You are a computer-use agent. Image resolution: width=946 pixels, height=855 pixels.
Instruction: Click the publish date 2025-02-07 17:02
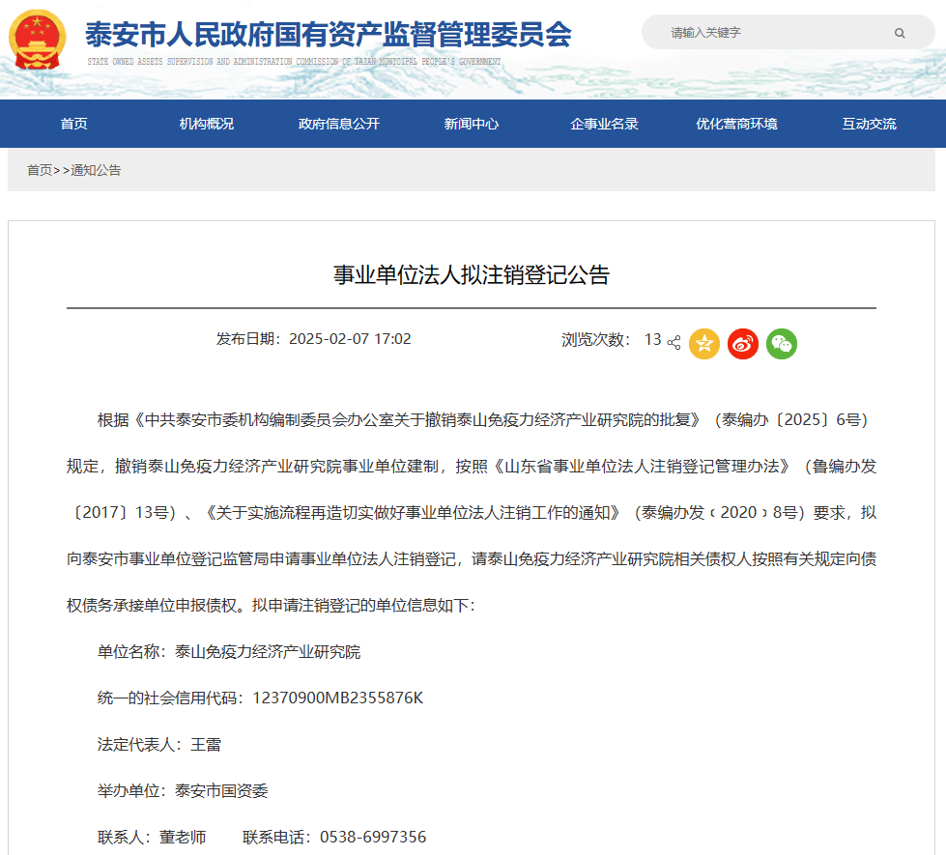(350, 339)
